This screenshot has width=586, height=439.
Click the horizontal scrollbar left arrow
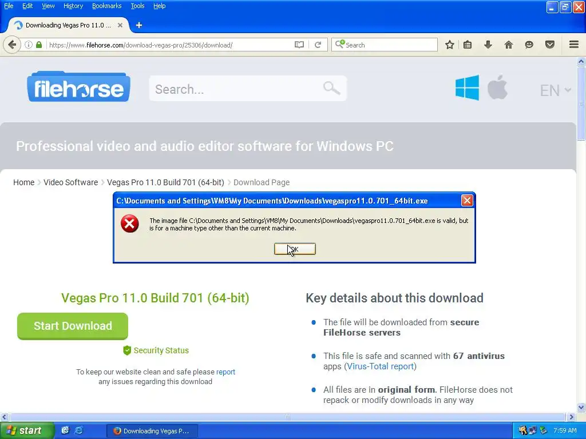click(4, 417)
